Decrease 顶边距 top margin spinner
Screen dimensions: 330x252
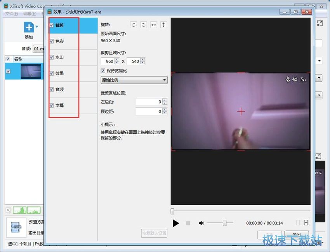(165, 113)
